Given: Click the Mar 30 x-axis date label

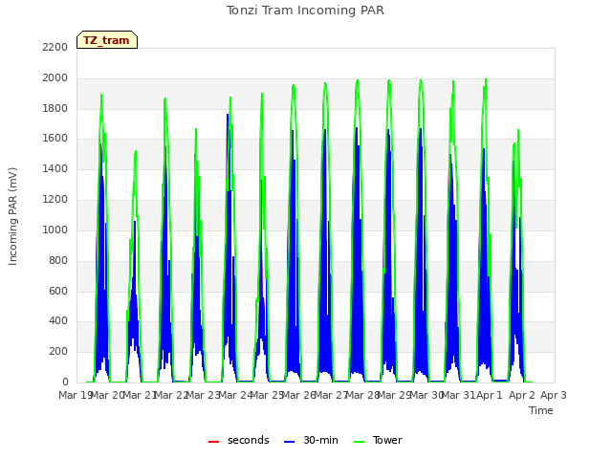Looking at the screenshot, I should tap(426, 395).
